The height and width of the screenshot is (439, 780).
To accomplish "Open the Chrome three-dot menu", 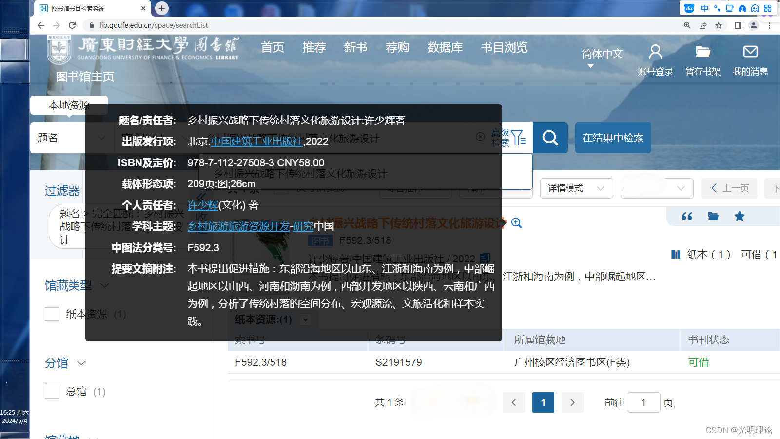I will pyautogui.click(x=769, y=25).
